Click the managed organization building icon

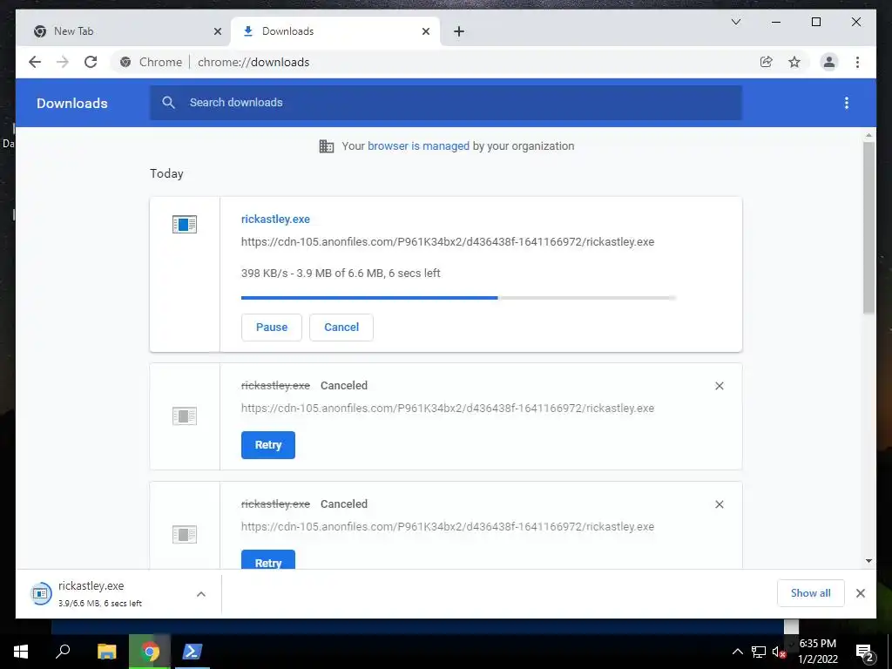click(327, 146)
